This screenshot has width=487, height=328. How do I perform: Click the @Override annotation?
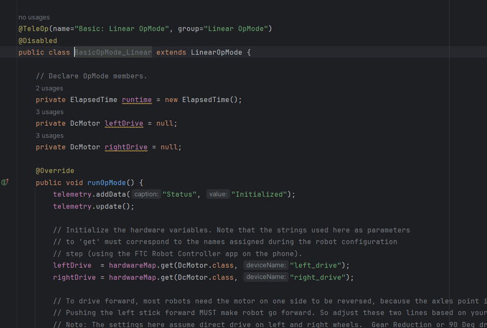(x=55, y=170)
